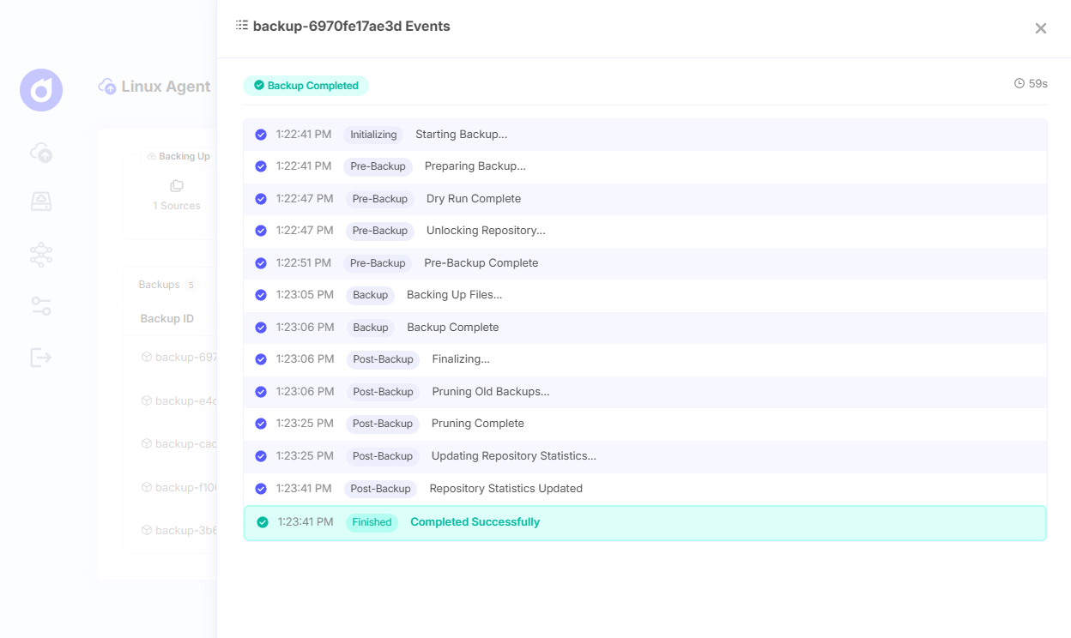
Task: Click the checkmark beside Dry Run Complete
Action: (261, 199)
